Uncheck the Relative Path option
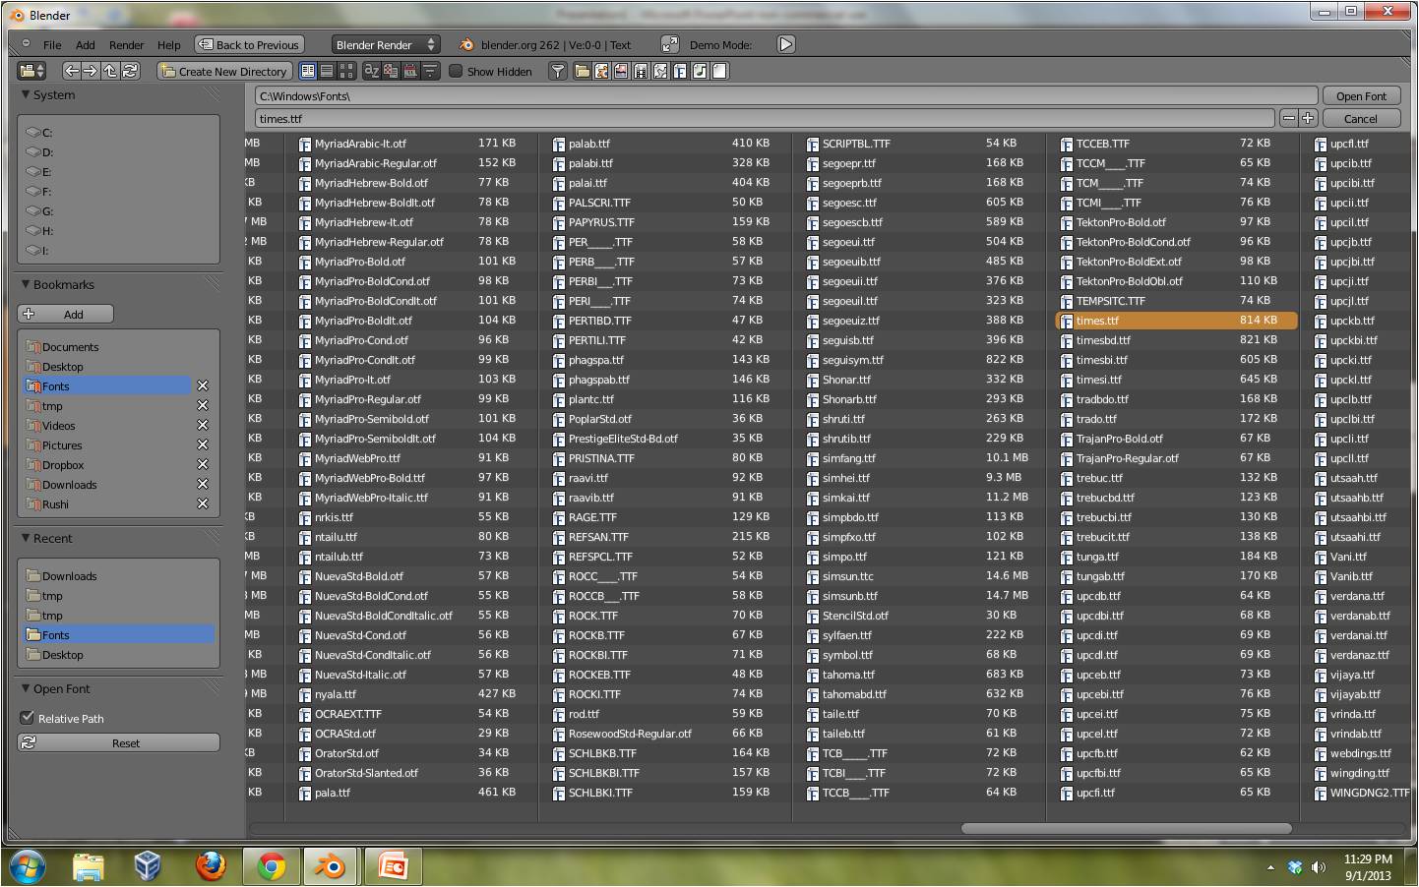This screenshot has height=887, width=1419. click(x=28, y=718)
